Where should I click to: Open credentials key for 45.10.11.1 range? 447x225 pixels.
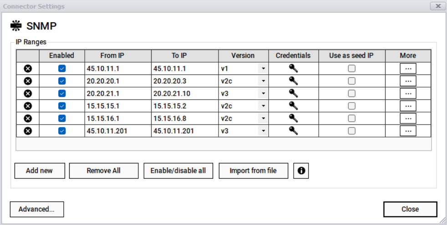(293, 68)
